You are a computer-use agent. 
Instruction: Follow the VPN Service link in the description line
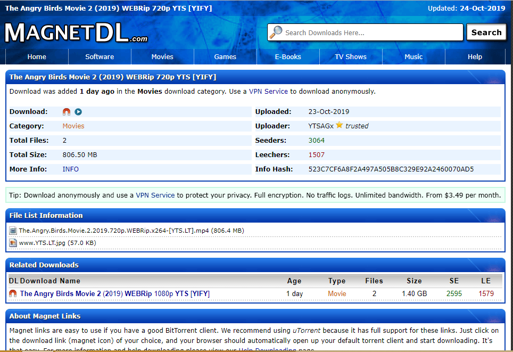point(268,92)
